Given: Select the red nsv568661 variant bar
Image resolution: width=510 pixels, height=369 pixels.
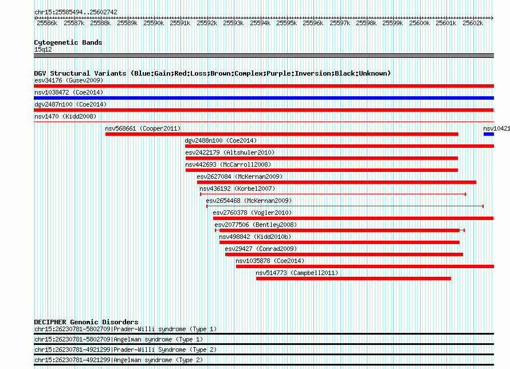Looking at the screenshot, I should tap(282, 134).
